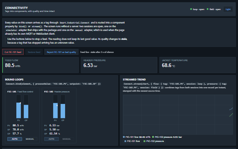
Task: Click the Restore feed button
Action: coord(34,52)
